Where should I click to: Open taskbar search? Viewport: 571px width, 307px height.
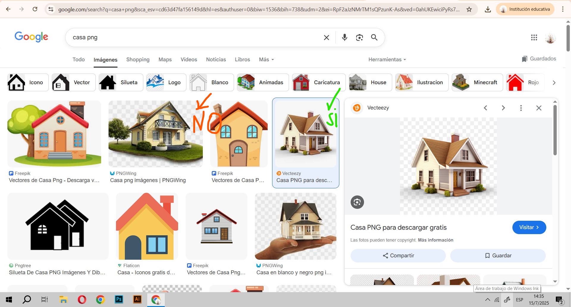27,300
